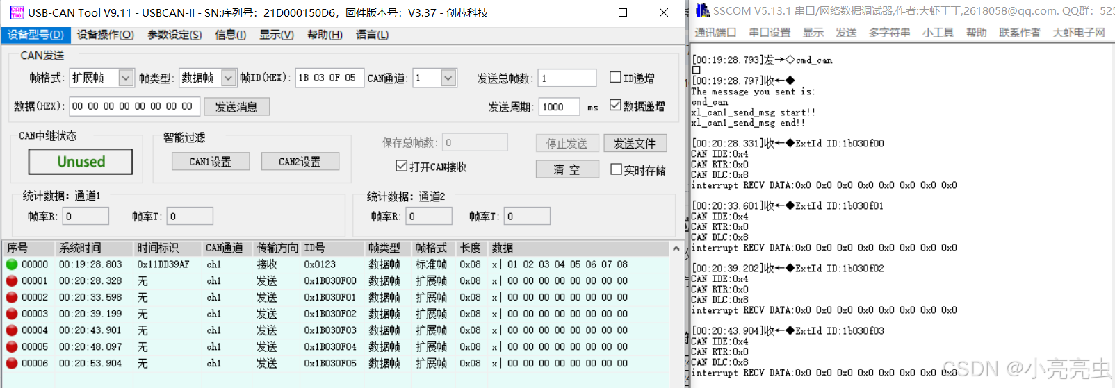Screen dimensions: 1115x388
Task: Open SSCOM 通讯端口 menu
Action: (x=715, y=33)
